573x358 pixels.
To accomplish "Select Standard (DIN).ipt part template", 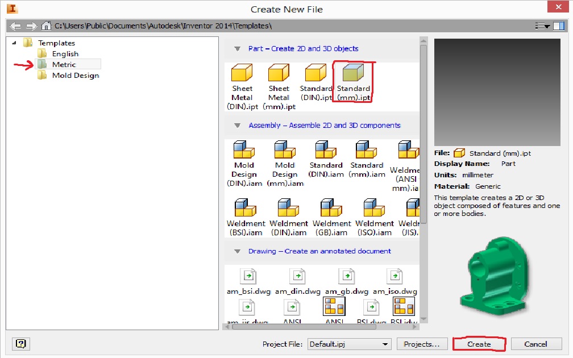I will point(315,82).
